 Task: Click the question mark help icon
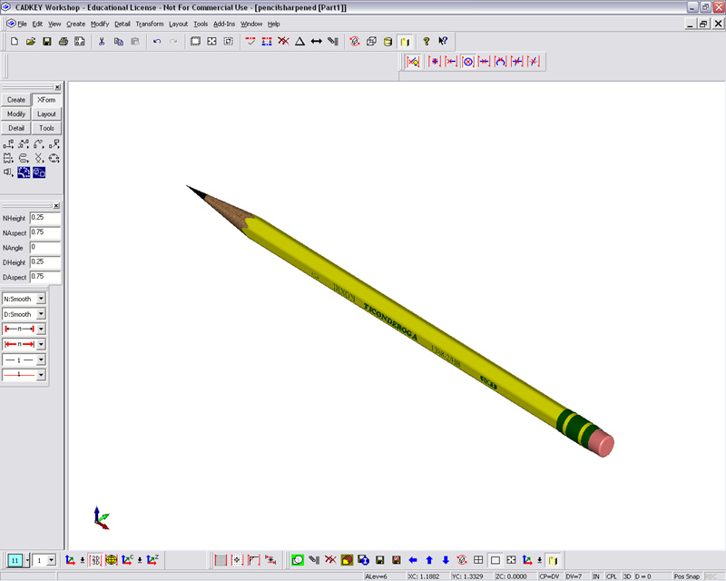(426, 42)
